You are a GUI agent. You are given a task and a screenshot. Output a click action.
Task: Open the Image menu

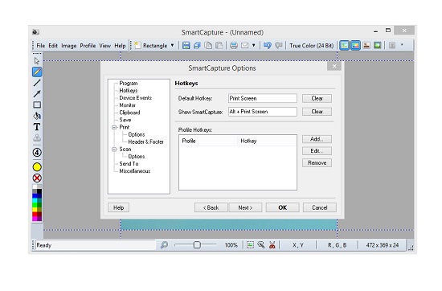[69, 46]
